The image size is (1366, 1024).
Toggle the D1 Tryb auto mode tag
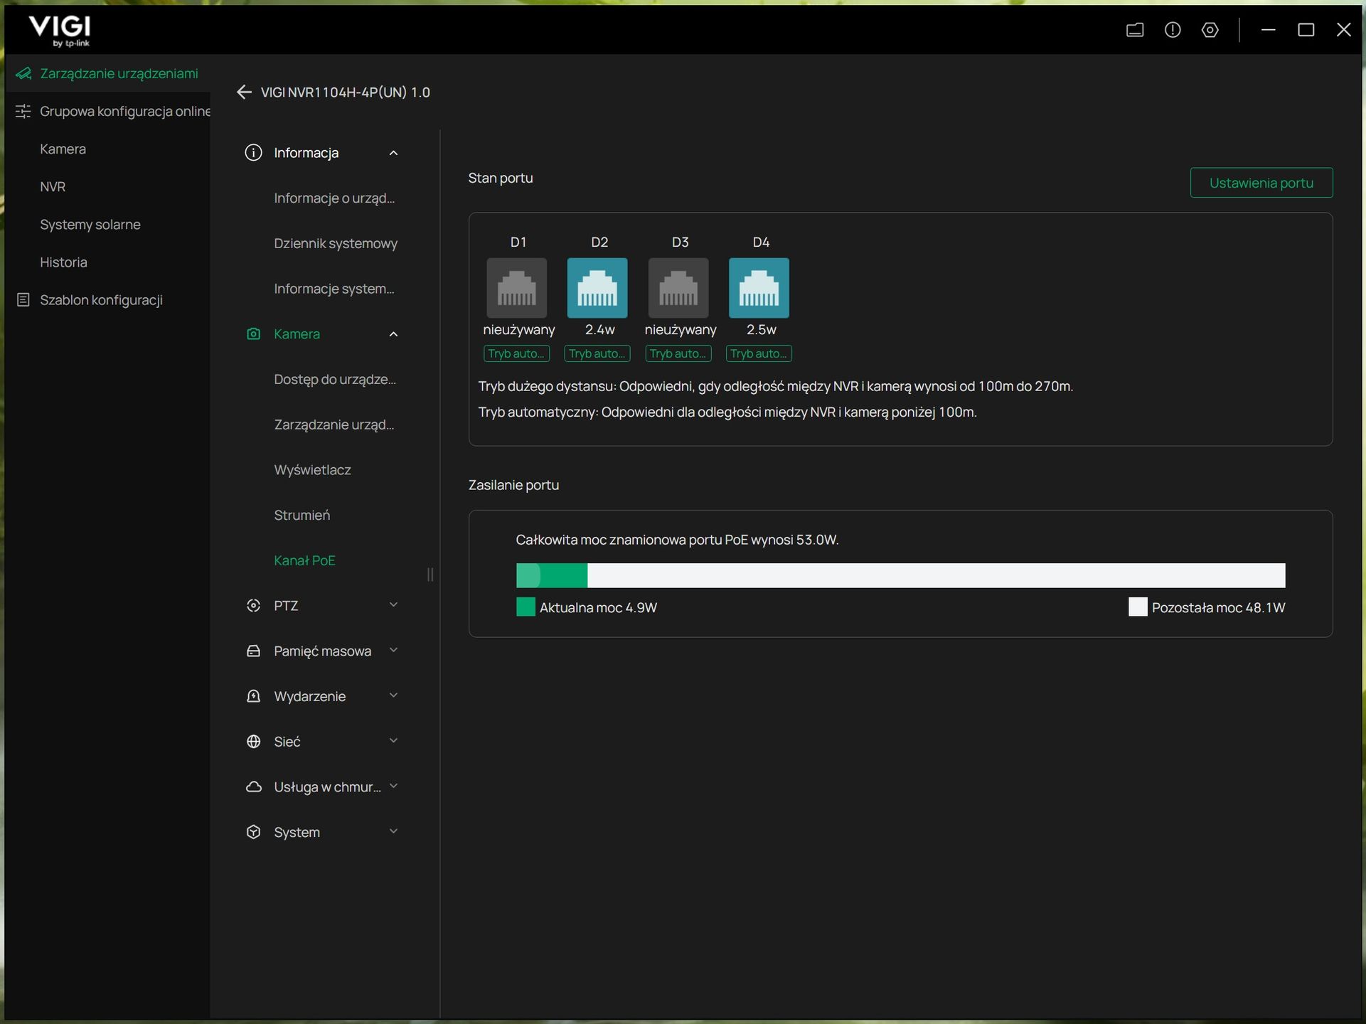pyautogui.click(x=517, y=353)
